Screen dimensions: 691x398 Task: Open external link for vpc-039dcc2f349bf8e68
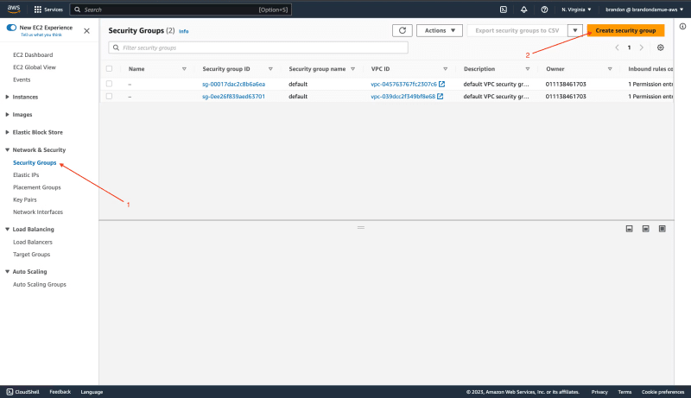click(440, 97)
